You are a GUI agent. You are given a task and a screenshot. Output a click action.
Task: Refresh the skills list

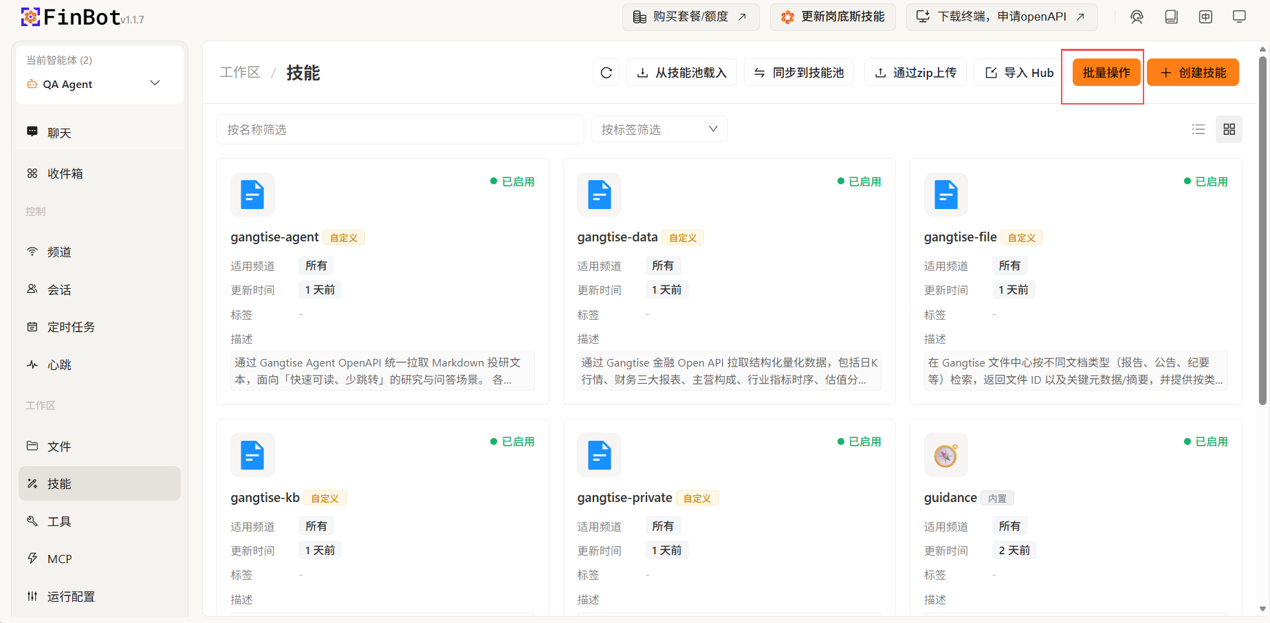pos(606,72)
